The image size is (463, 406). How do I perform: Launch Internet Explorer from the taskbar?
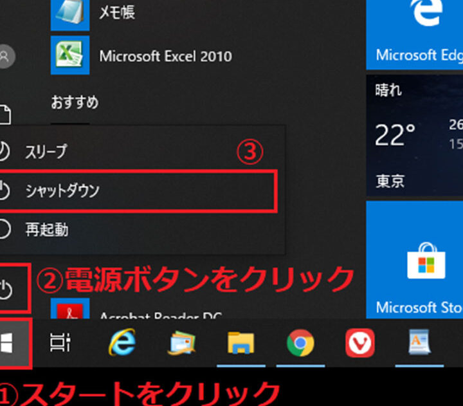coord(122,344)
